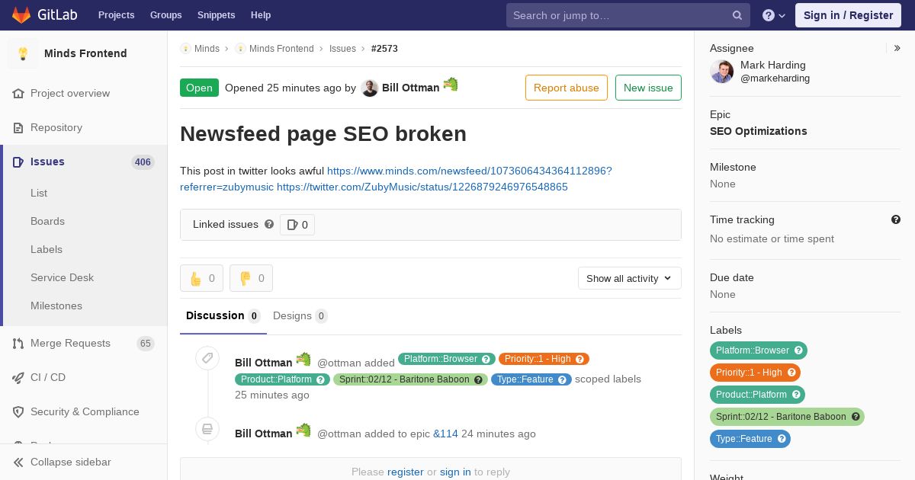Screen dimensions: 915x480
Task: Open Groups in the top navigation
Action: (165, 15)
